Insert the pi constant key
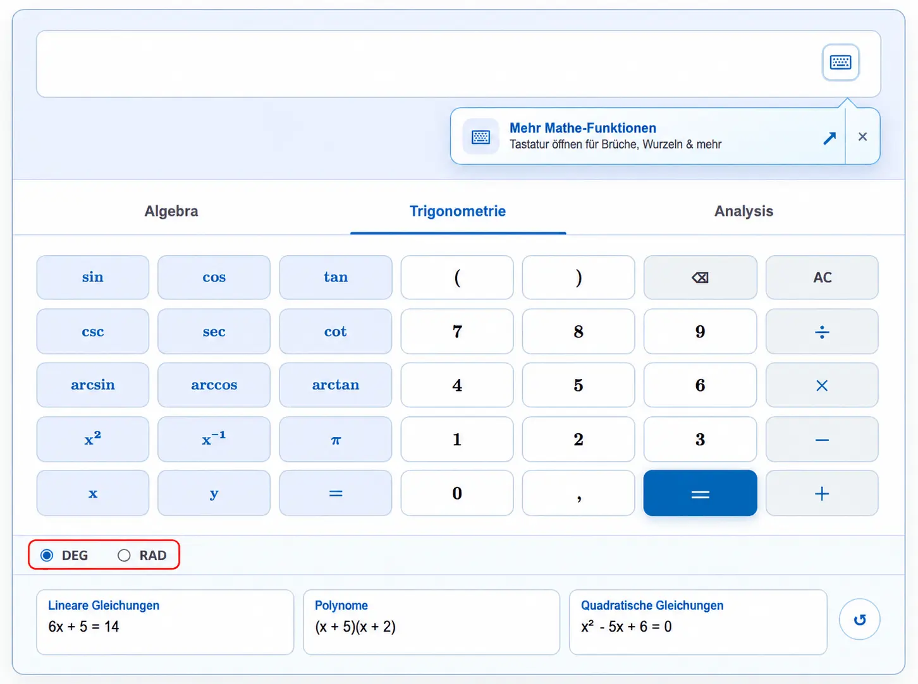918x684 pixels. [336, 440]
